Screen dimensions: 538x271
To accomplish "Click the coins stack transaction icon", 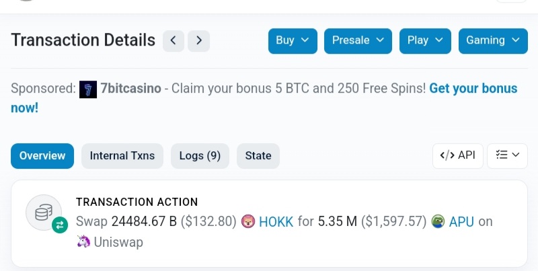I will coord(44,212).
